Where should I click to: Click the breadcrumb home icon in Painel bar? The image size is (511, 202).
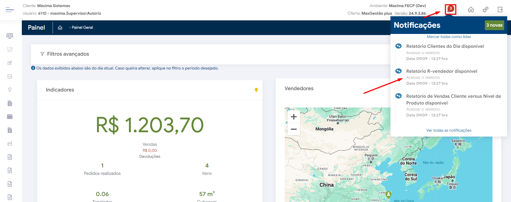tap(60, 28)
